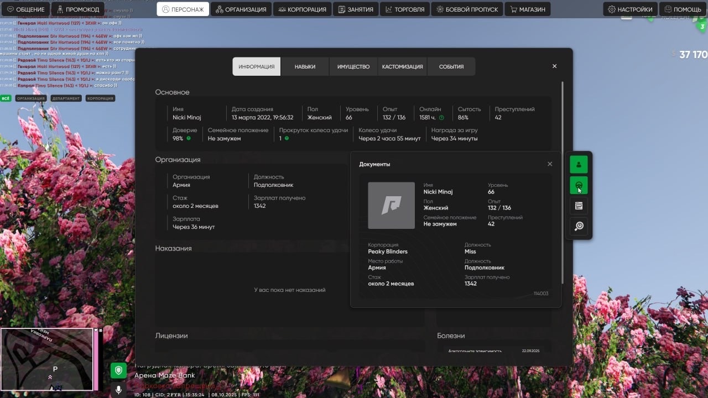Click the Алкогольная зависимость disease entry

coord(475,351)
